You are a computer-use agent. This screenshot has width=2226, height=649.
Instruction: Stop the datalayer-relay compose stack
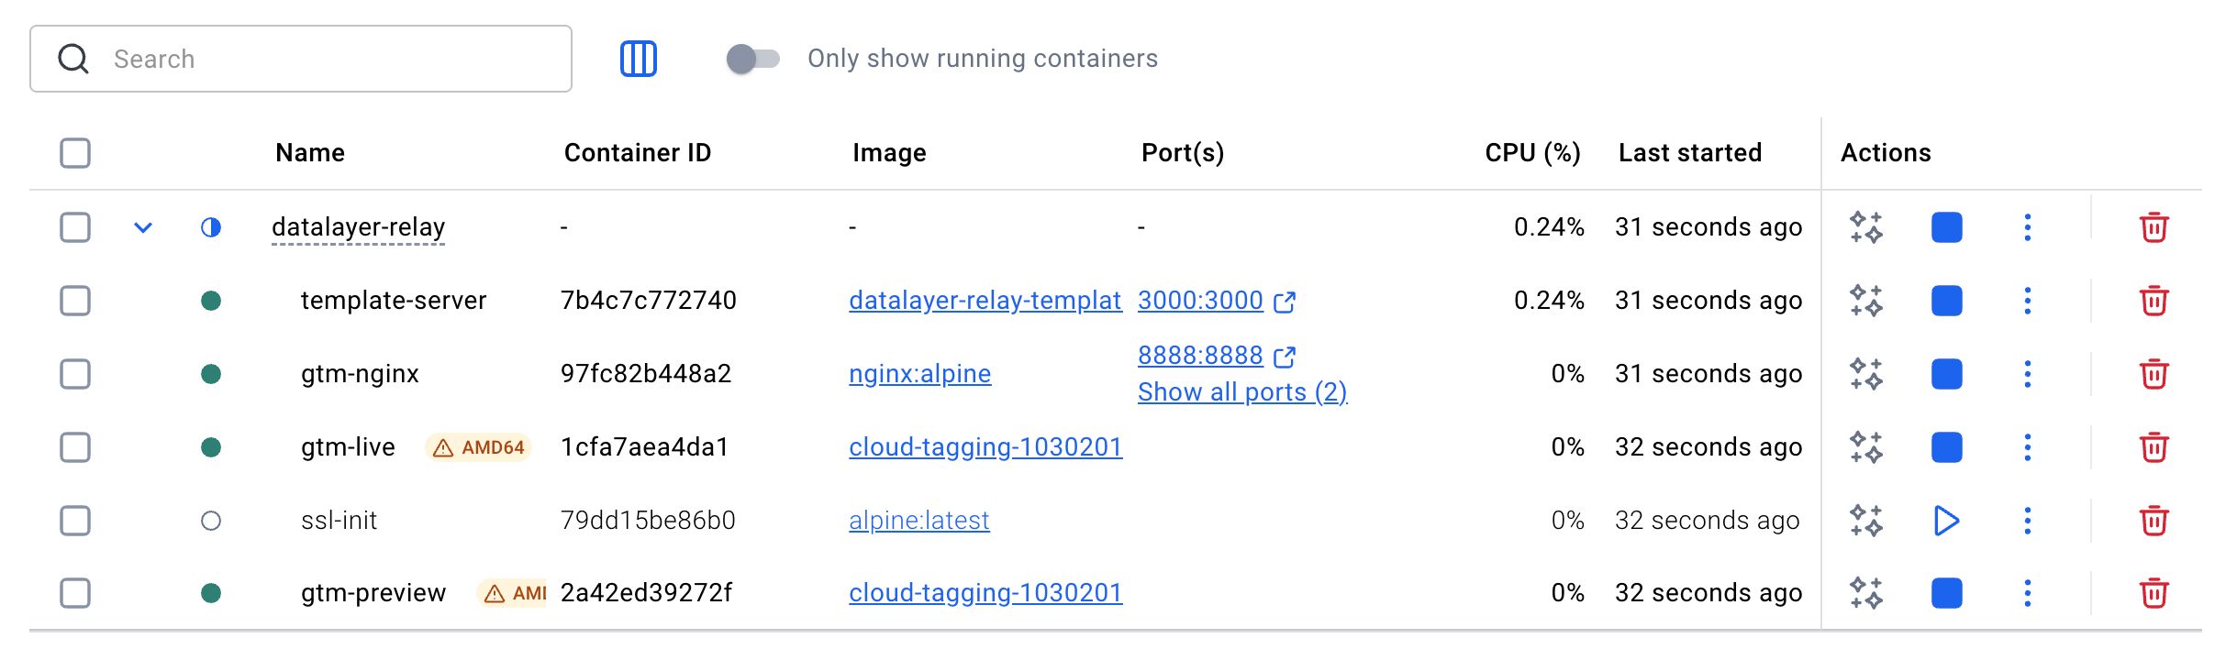pyautogui.click(x=1946, y=227)
